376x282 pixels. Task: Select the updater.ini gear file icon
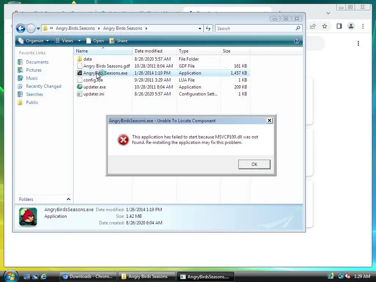tap(80, 94)
